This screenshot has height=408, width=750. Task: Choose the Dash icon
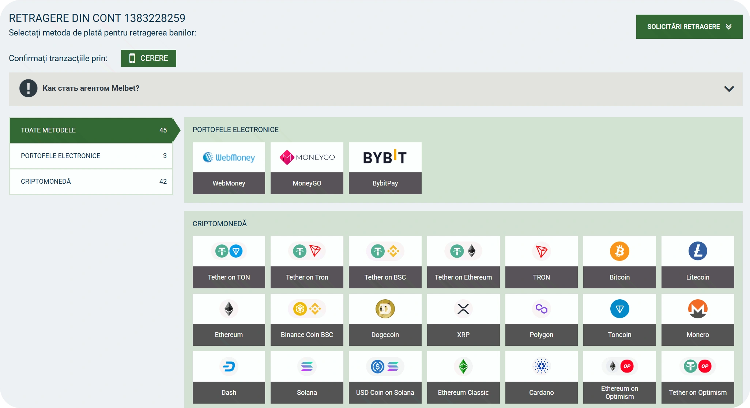(x=229, y=366)
